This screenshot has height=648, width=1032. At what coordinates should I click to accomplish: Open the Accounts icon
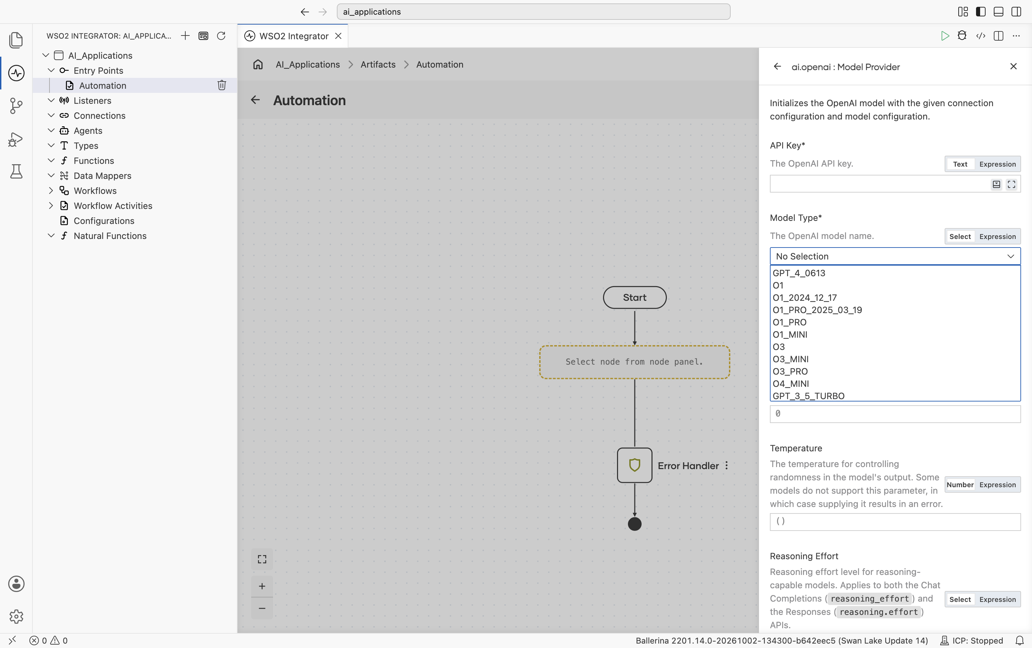(x=16, y=584)
